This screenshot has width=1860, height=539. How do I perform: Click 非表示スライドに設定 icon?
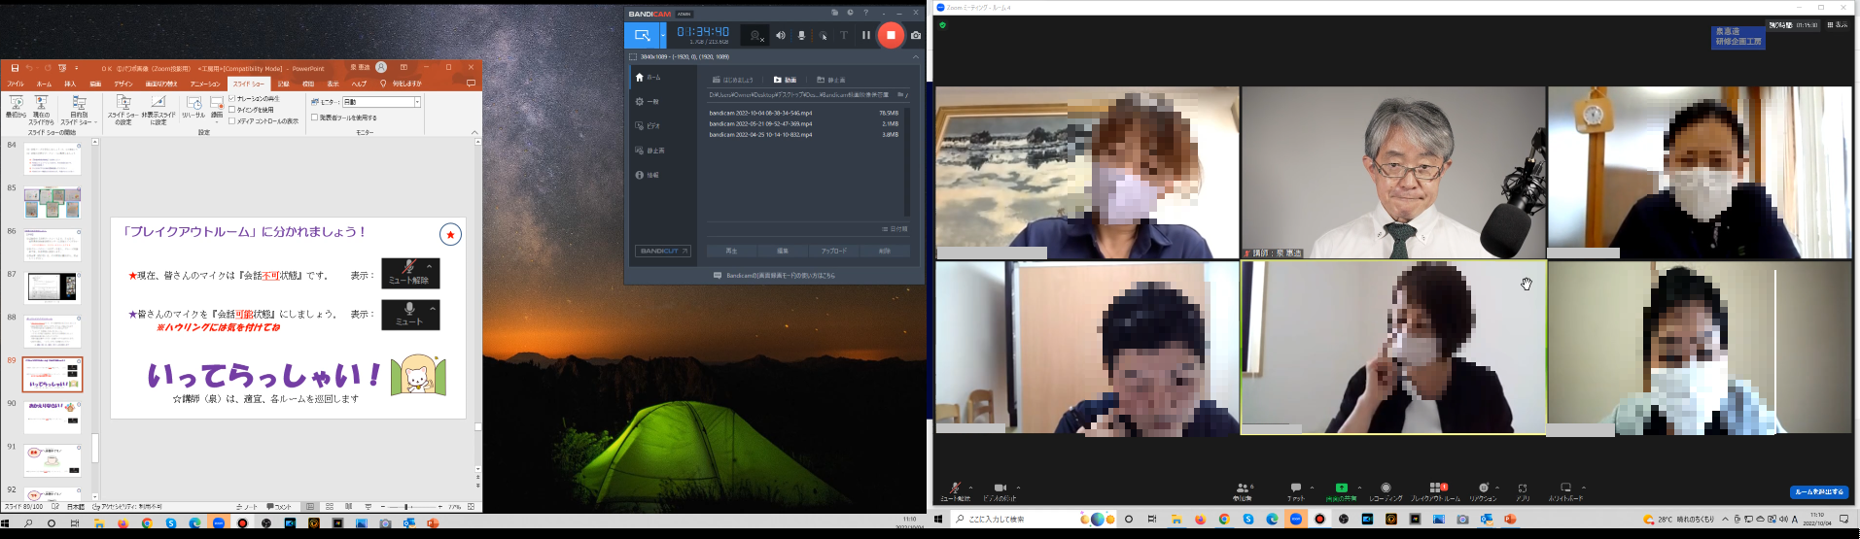pos(158,110)
